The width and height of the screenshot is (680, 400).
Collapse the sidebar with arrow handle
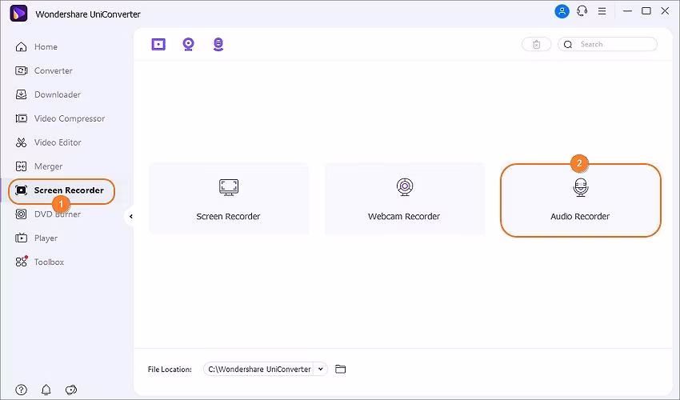(x=130, y=217)
